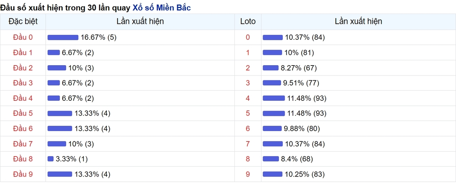The height and width of the screenshot is (183, 456).
Task: Select Loto number 6
Action: pos(248,128)
